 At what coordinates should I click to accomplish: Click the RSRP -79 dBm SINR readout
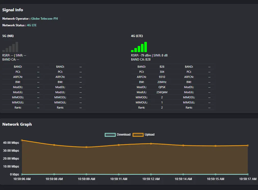pos(149,55)
